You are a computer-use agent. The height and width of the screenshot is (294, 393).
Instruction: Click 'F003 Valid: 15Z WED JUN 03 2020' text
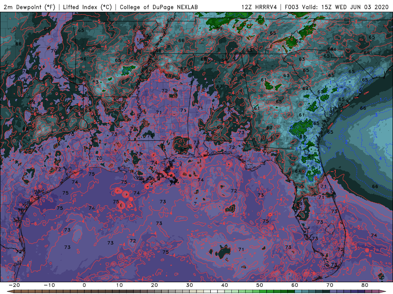coord(337,7)
